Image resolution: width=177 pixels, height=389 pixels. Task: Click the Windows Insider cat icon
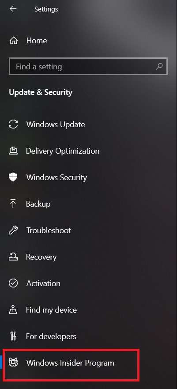(x=13, y=363)
